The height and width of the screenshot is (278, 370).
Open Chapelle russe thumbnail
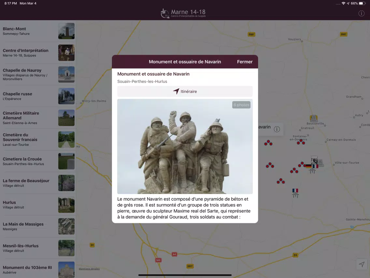[66, 96]
